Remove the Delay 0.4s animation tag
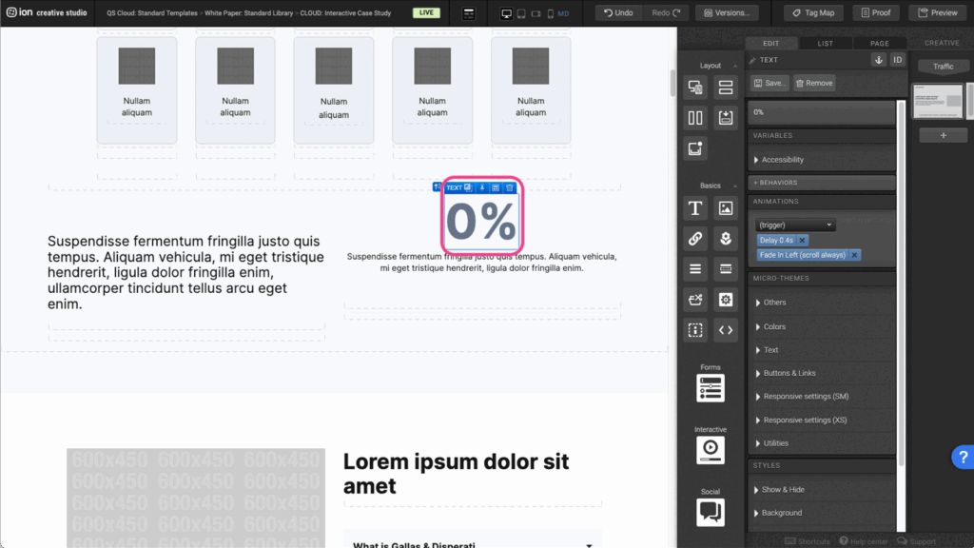 click(802, 241)
